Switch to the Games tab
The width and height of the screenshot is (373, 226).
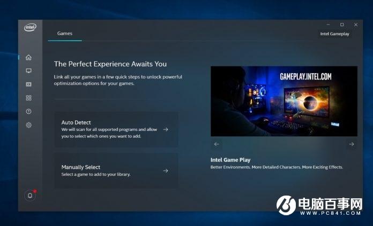[x=65, y=34]
